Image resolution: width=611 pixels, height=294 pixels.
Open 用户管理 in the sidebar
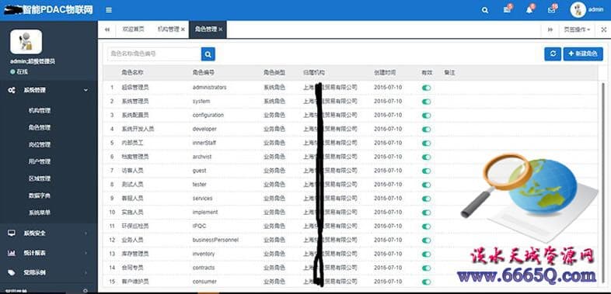click(x=40, y=162)
